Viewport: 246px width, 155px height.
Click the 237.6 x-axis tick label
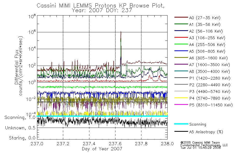coord(115,144)
